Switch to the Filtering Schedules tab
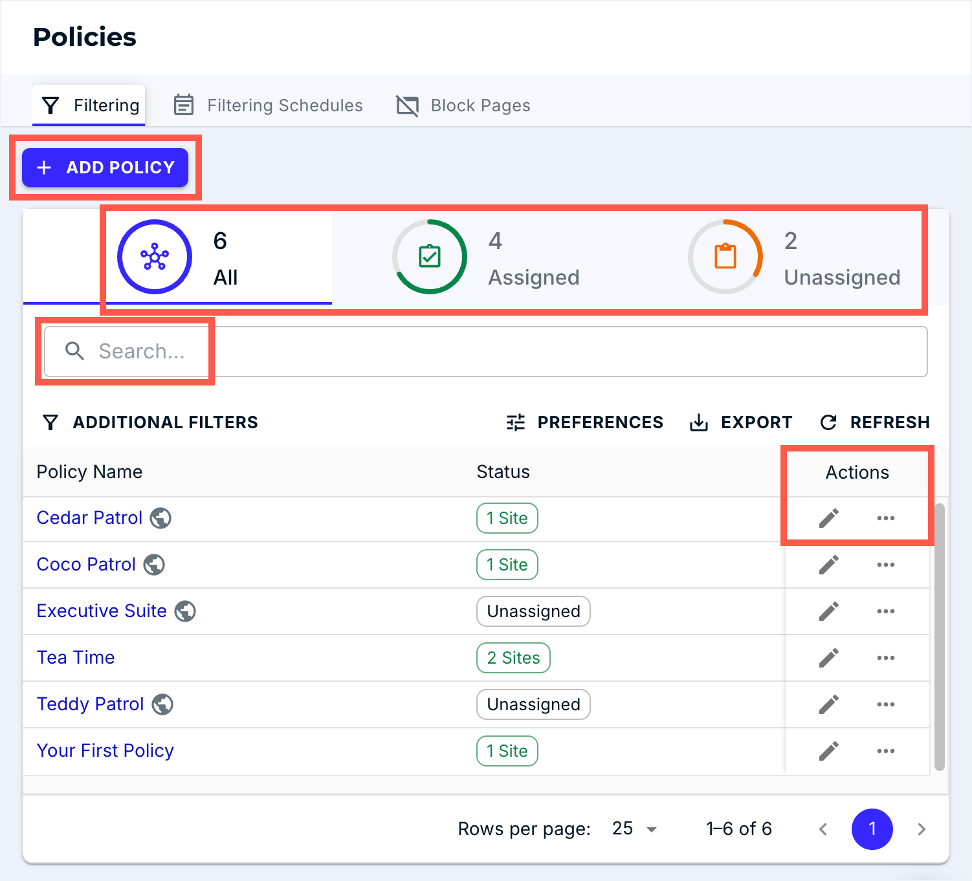972x881 pixels. pyautogui.click(x=269, y=105)
